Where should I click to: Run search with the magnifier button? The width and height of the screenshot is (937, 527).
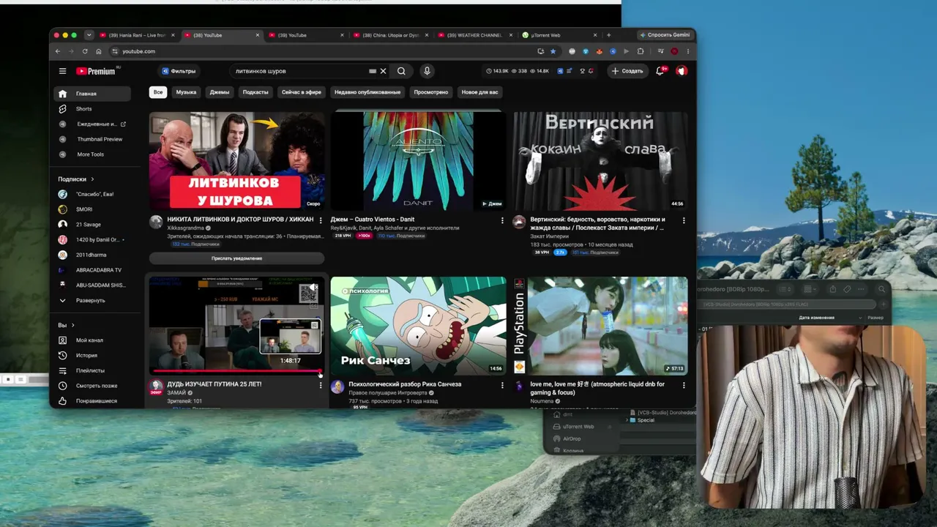click(401, 71)
